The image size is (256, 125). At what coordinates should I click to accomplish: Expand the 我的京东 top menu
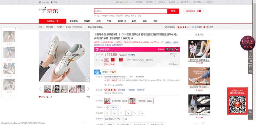coord(150,2)
